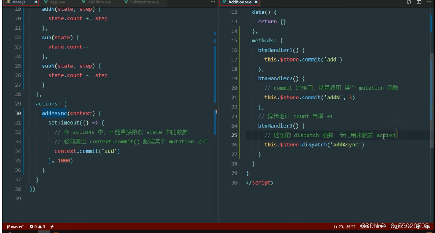Select the active Addition.vue tab in right group
This screenshot has height=233, width=435.
(240, 2)
